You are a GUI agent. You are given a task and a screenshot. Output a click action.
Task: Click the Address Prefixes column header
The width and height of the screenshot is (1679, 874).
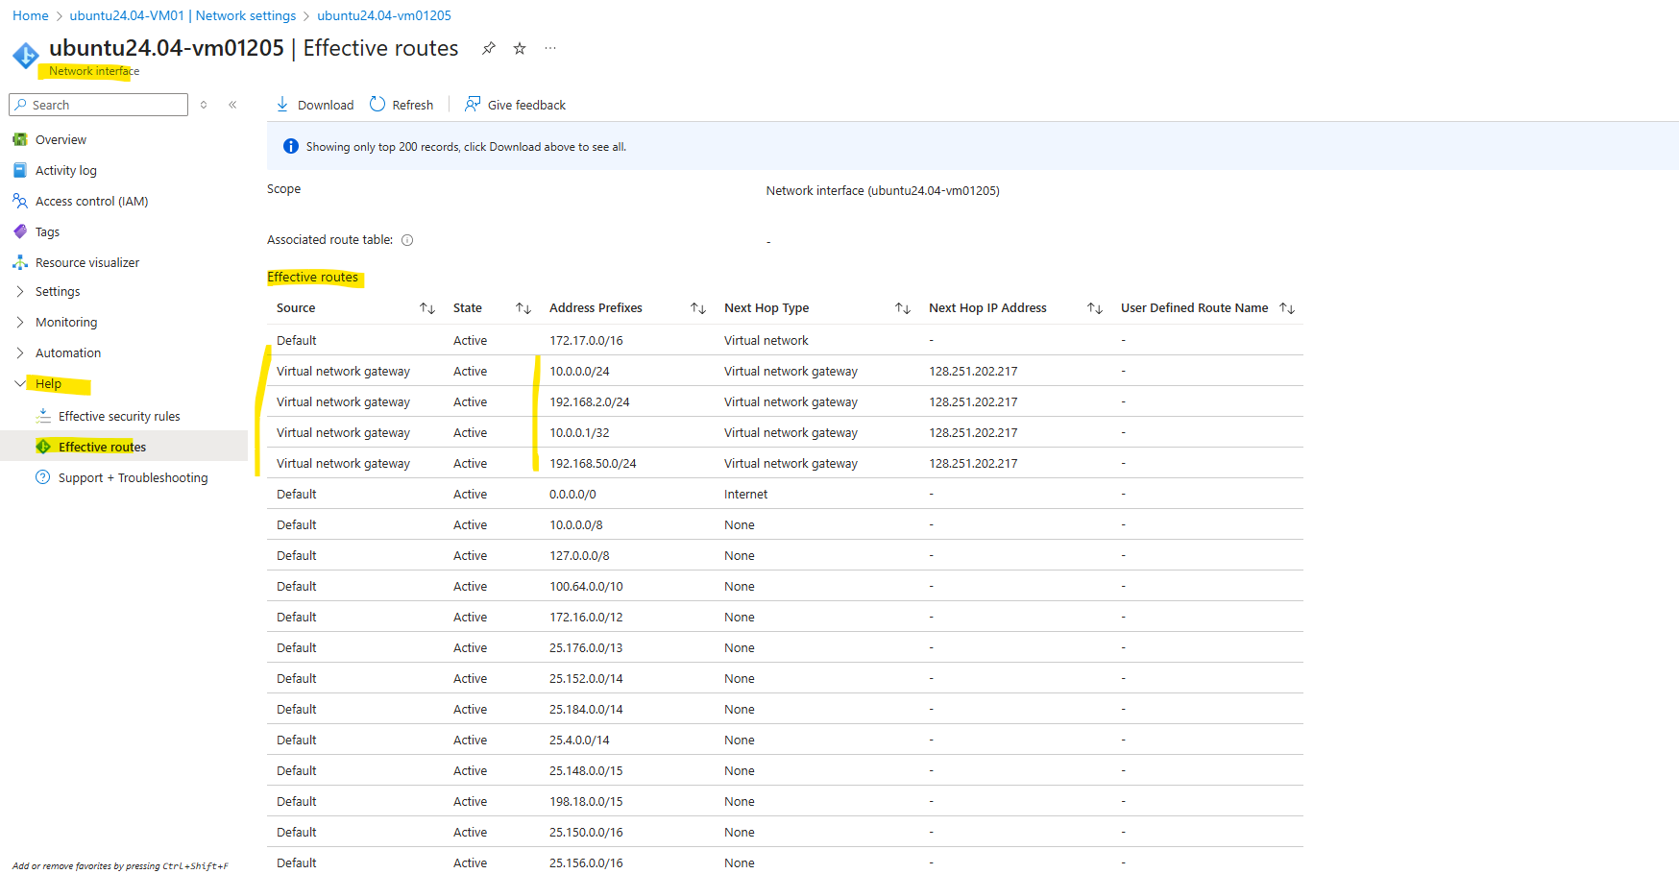tap(596, 308)
